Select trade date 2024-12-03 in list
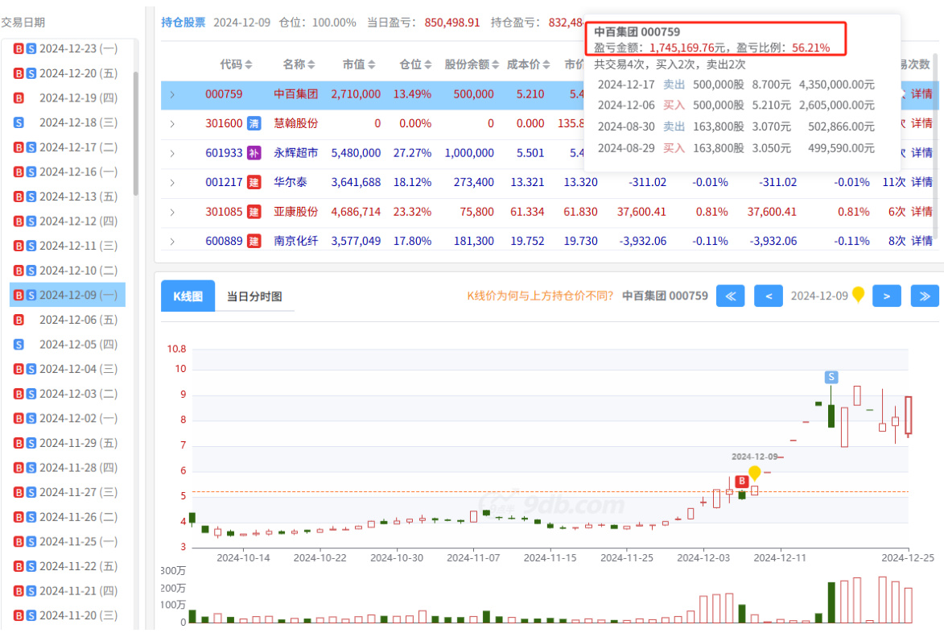944x633 pixels. [x=68, y=394]
